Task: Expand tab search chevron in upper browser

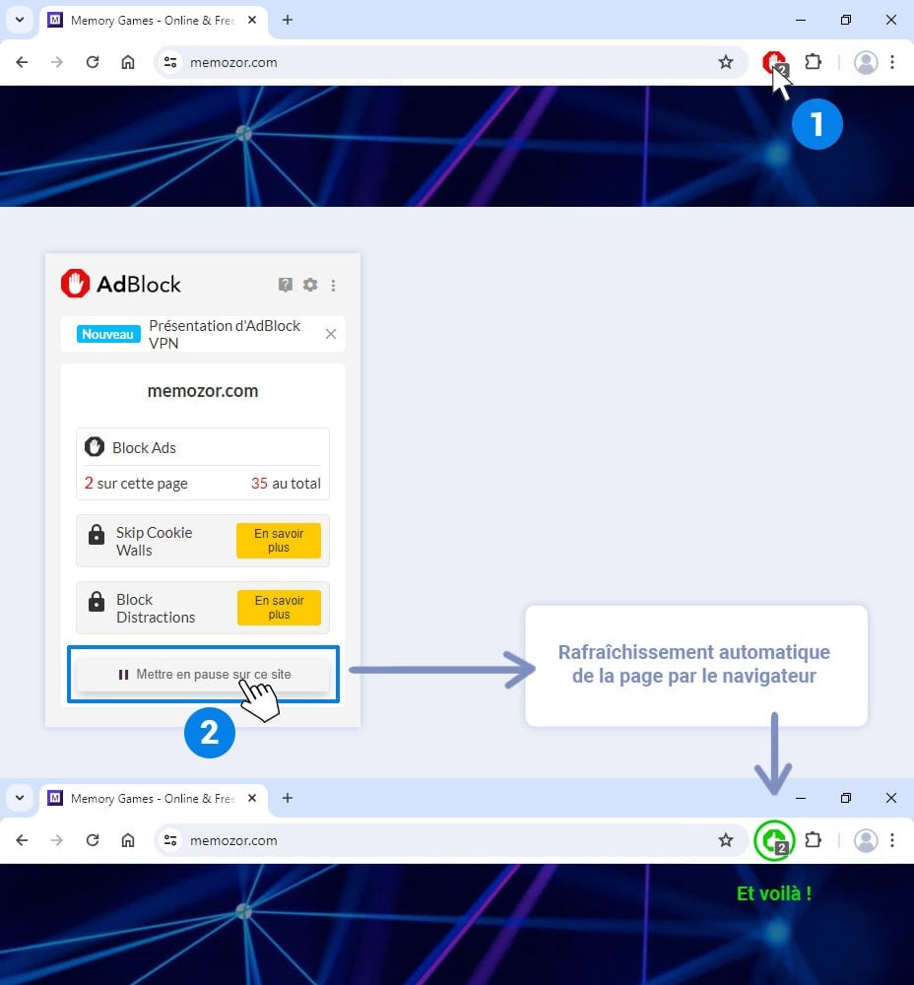Action: point(19,20)
